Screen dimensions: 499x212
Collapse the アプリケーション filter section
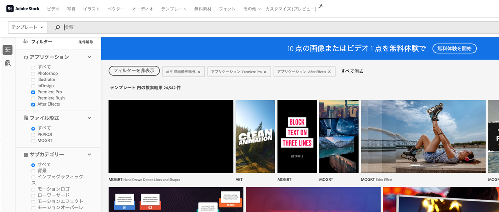pyautogui.click(x=90, y=57)
